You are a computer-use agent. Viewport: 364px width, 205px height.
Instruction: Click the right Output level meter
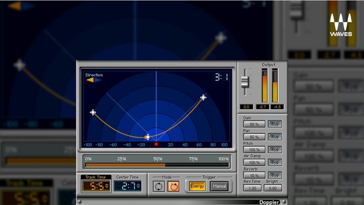(275, 85)
